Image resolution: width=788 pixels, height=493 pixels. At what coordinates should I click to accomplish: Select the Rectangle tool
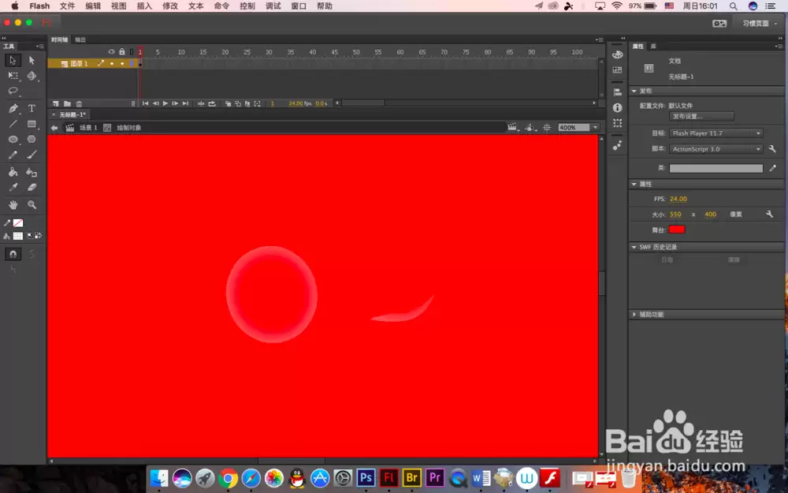click(x=32, y=124)
